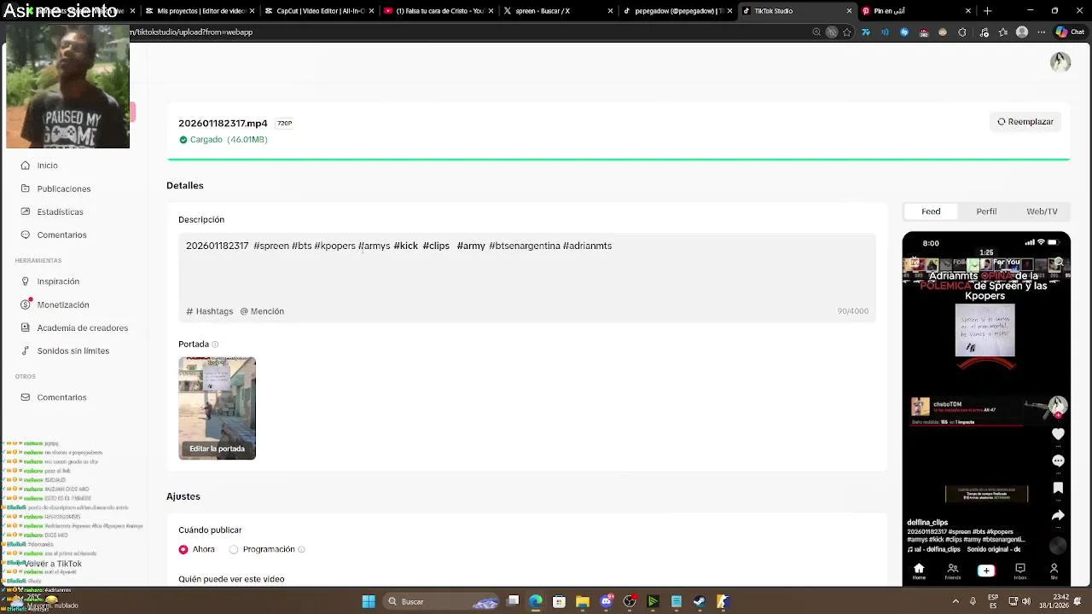This screenshot has width=1092, height=614.
Task: Insert a Mención in the description
Action: click(x=262, y=311)
